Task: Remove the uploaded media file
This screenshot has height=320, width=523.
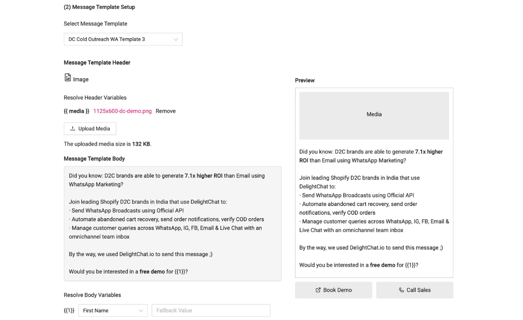Action: click(165, 111)
